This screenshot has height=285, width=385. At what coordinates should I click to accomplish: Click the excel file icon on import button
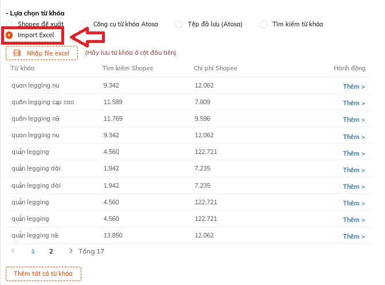pos(17,53)
